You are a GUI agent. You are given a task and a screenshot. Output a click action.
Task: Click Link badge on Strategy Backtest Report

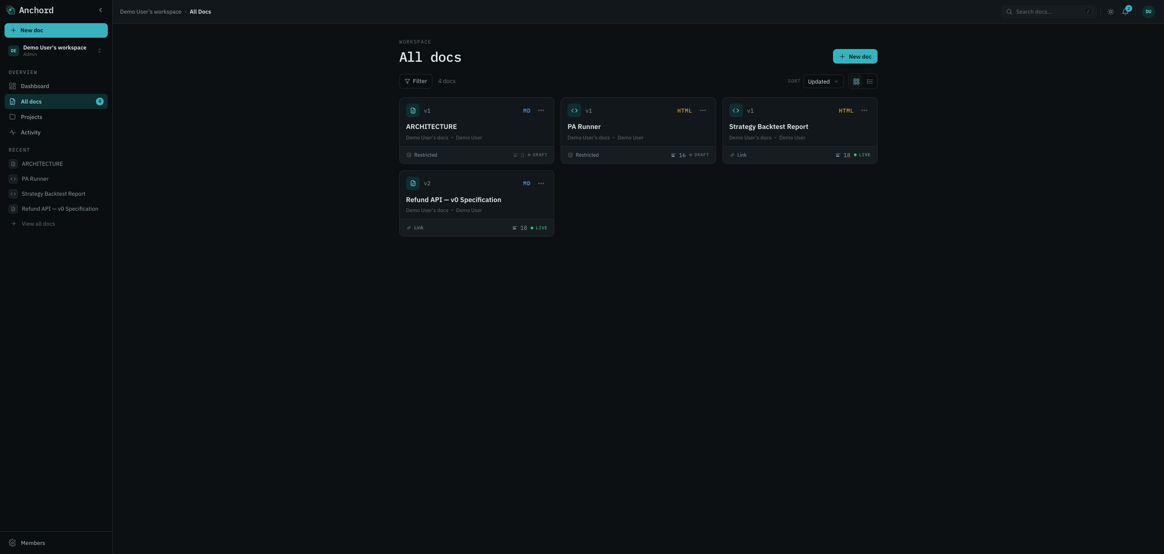pyautogui.click(x=738, y=155)
